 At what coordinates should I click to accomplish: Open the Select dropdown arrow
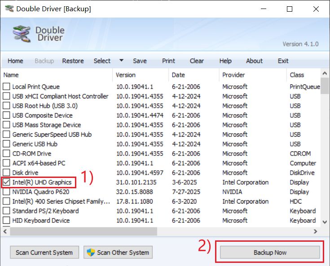tap(121, 61)
